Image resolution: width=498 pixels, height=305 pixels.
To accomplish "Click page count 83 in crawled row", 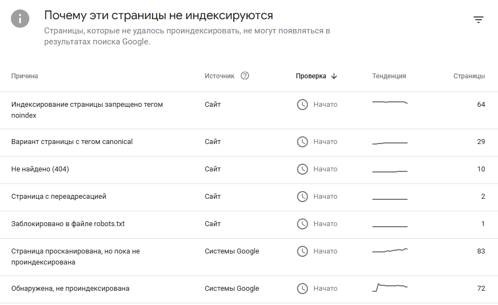I will tap(481, 251).
